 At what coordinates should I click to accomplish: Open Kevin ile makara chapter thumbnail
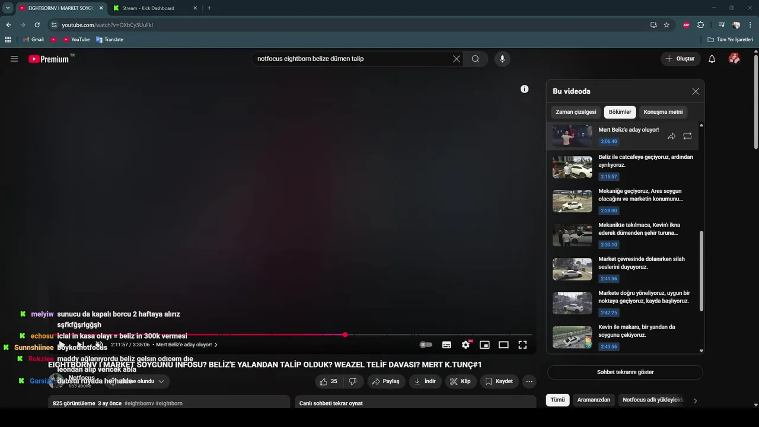pos(572,337)
